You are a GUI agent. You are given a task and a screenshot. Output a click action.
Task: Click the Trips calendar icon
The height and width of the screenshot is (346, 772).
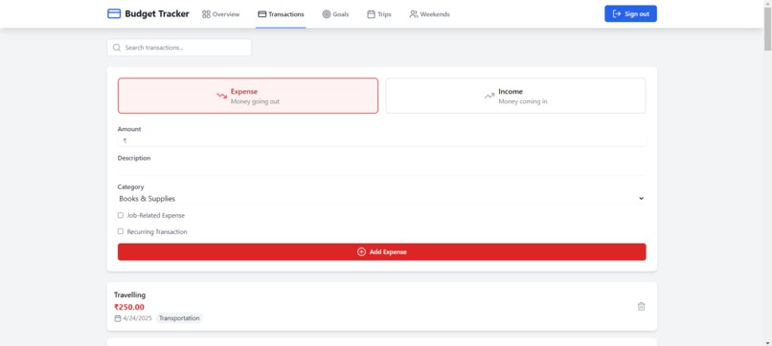click(372, 14)
